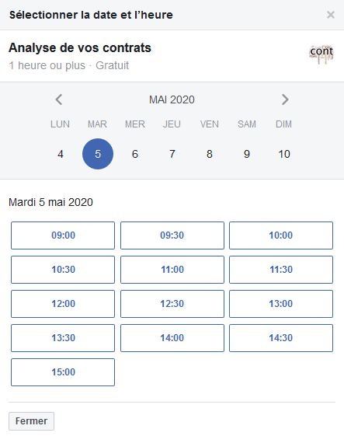The image size is (344, 436).
Task: Select the 15:00 time slot
Action: pyautogui.click(x=63, y=372)
